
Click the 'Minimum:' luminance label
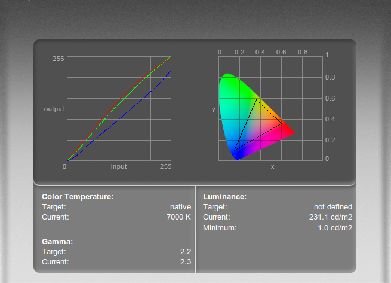coord(220,228)
